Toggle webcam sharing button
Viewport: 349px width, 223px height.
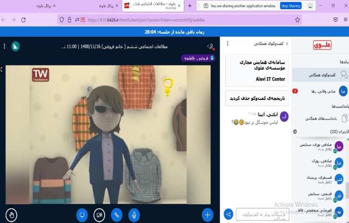(99, 215)
